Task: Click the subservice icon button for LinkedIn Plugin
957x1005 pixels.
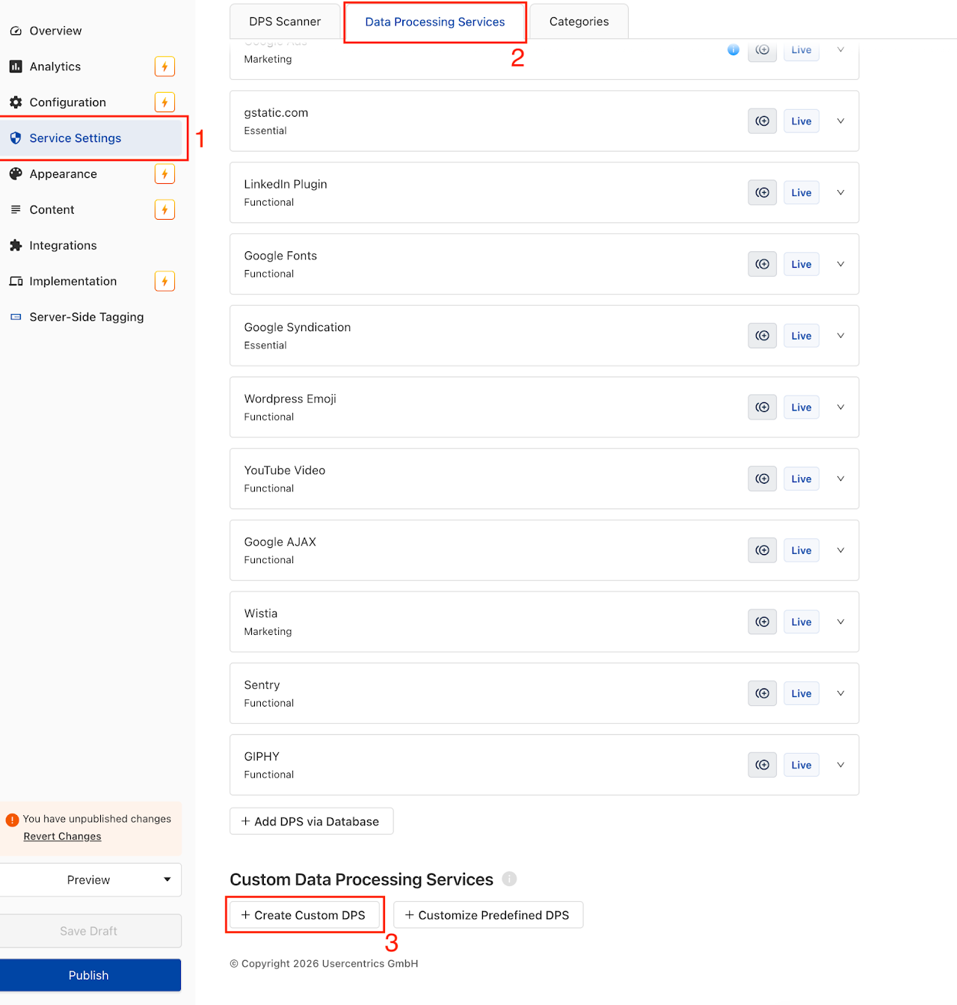Action: pos(762,193)
